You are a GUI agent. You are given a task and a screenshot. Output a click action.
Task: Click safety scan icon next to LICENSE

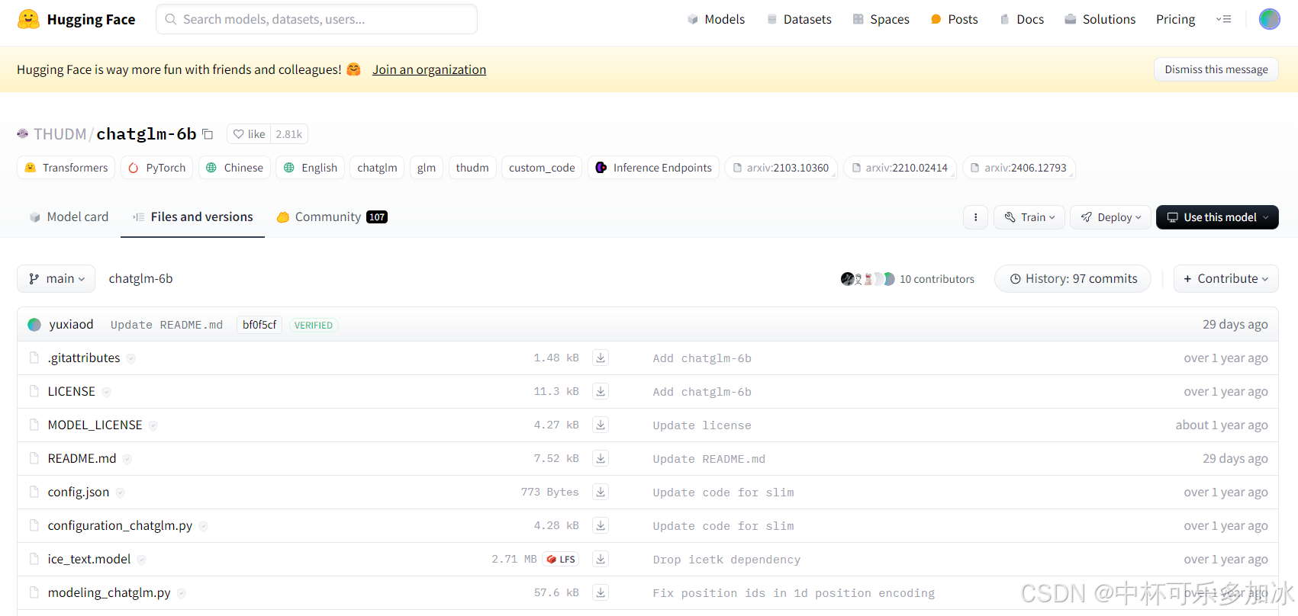[106, 392]
